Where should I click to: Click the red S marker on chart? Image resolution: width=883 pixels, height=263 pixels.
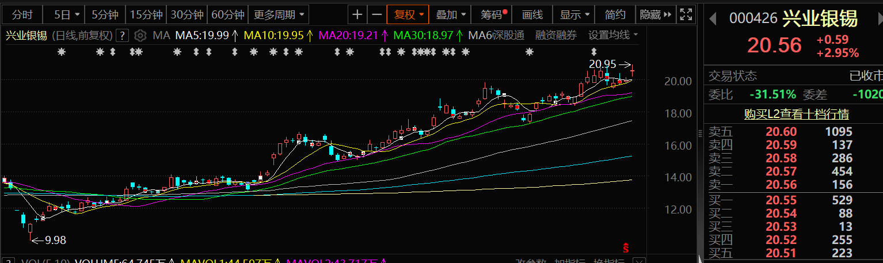click(626, 248)
